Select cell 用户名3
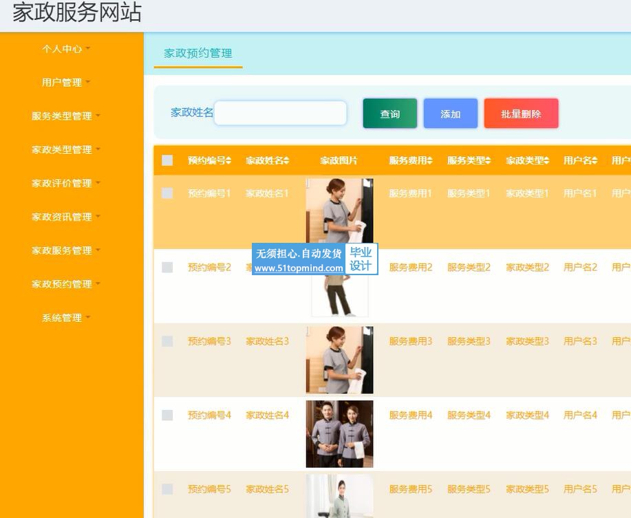The width and height of the screenshot is (631, 518). (x=580, y=341)
